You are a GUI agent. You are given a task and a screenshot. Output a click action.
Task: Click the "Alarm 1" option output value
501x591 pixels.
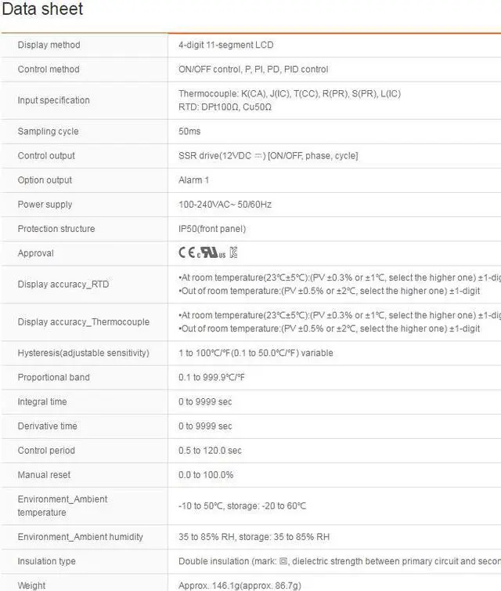[x=193, y=179]
